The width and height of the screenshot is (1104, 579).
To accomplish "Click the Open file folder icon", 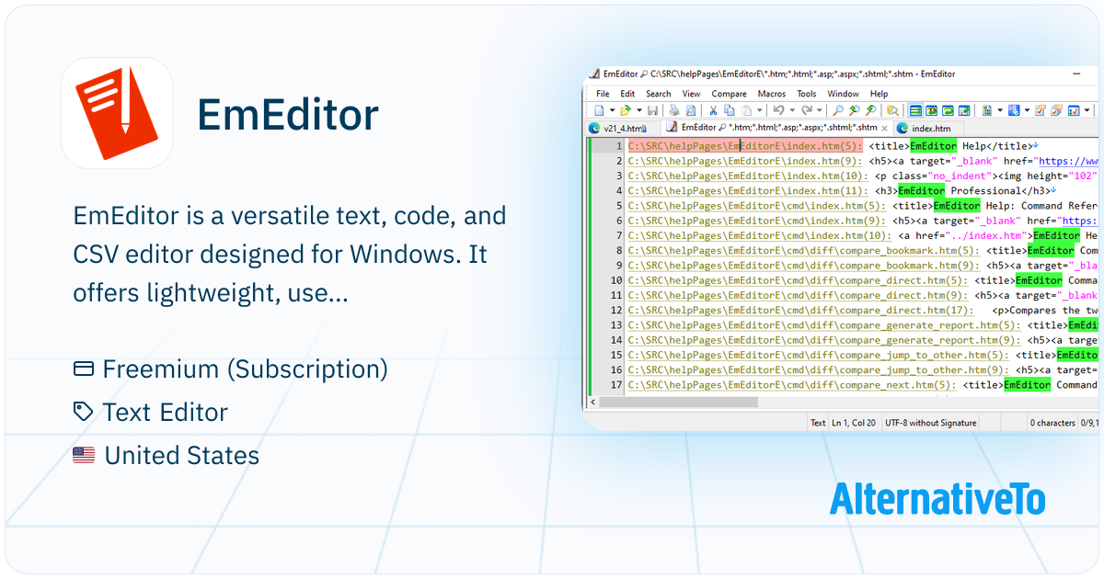I will coord(625,110).
